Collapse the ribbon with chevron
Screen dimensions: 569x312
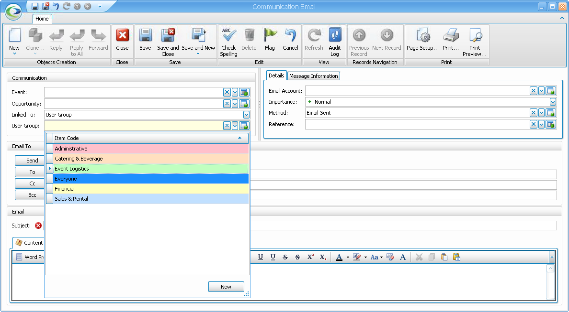pyautogui.click(x=562, y=18)
